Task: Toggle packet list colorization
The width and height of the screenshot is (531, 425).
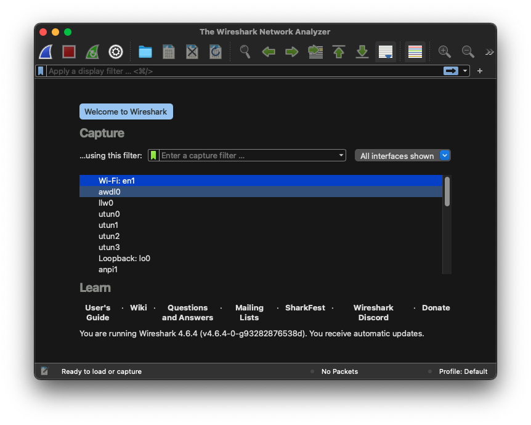Action: tap(415, 52)
